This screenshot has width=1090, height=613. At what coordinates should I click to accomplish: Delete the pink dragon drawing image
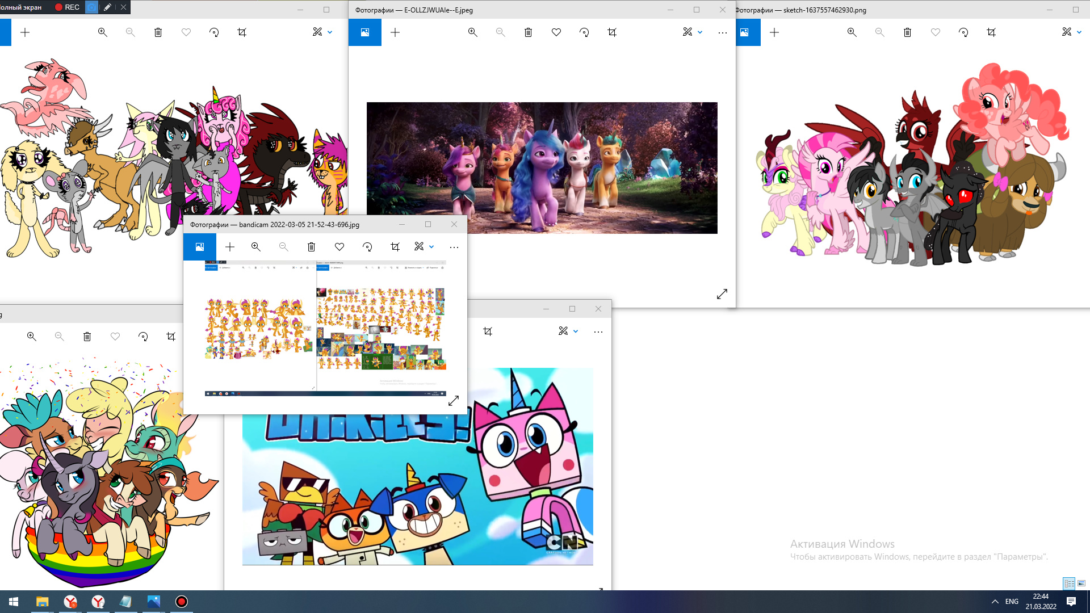click(158, 32)
